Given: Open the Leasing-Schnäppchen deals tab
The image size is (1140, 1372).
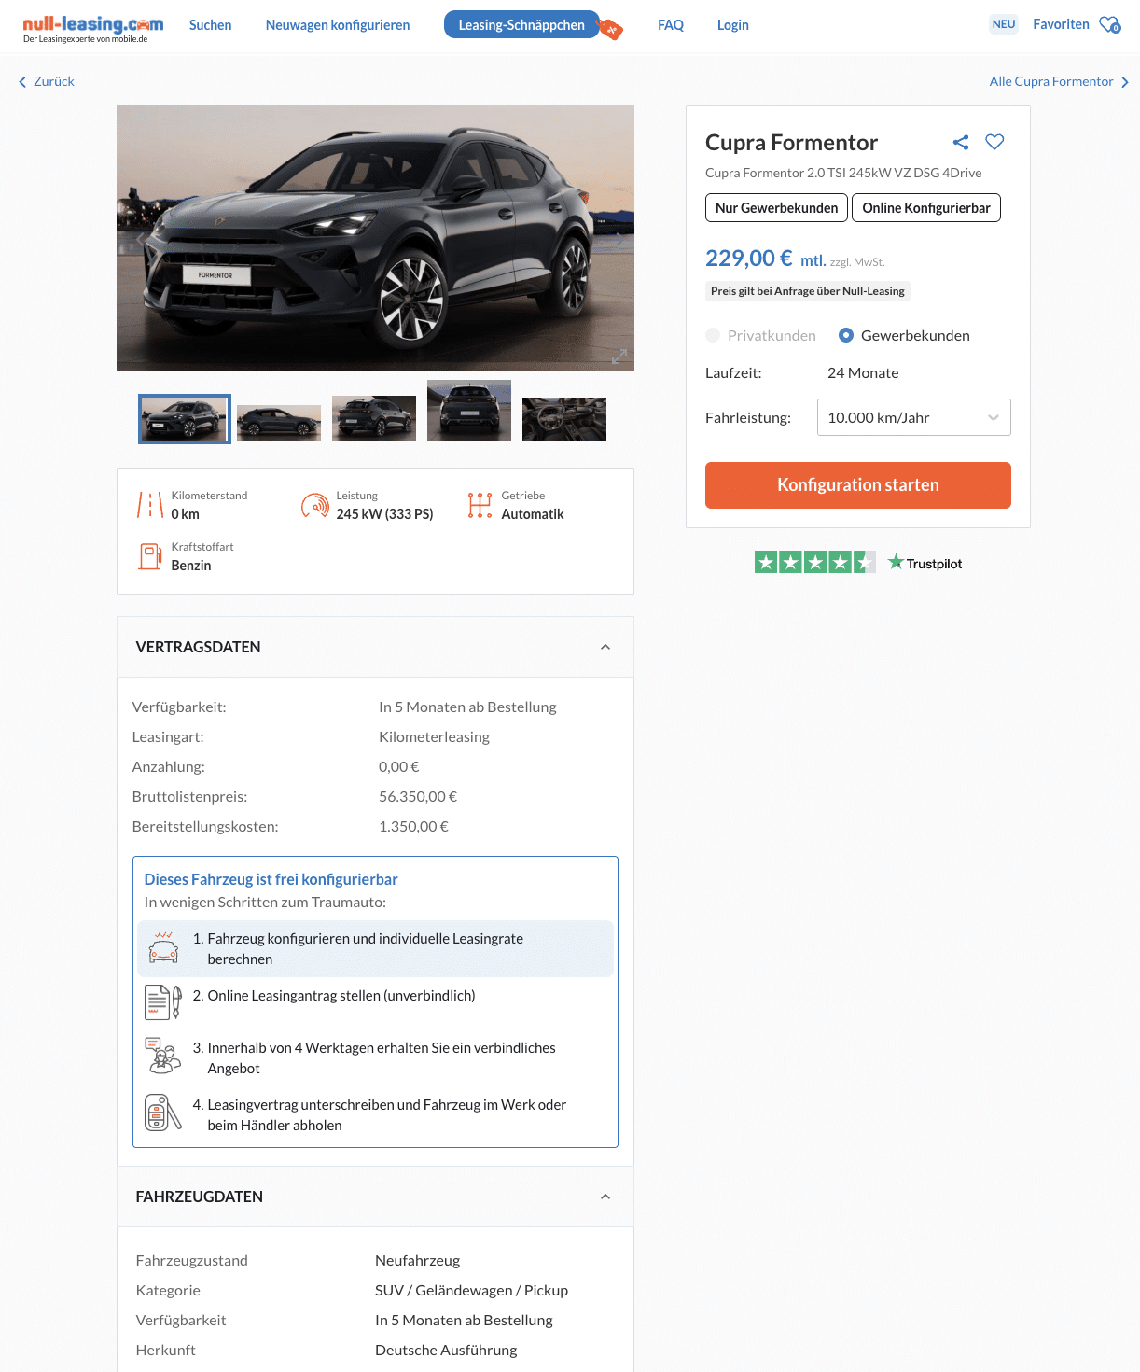Looking at the screenshot, I should tap(521, 25).
